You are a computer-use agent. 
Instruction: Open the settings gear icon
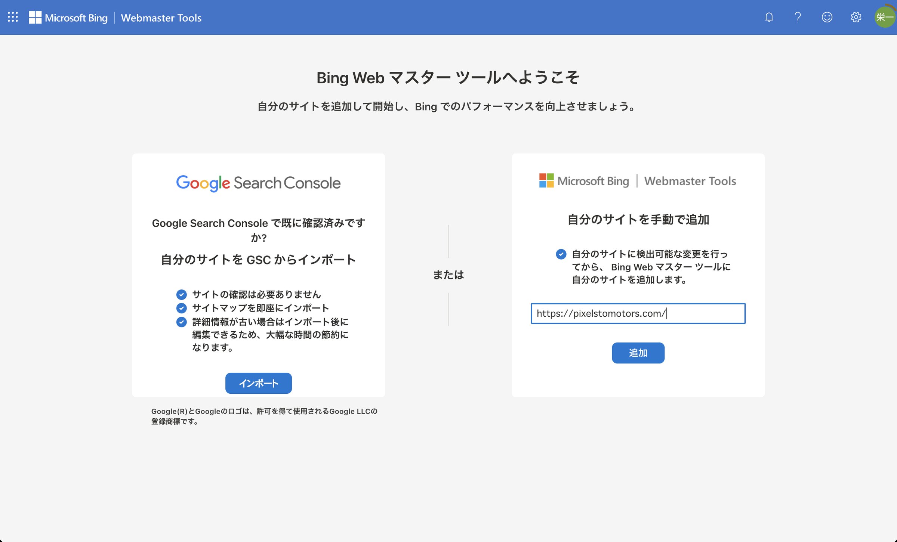pyautogui.click(x=856, y=17)
